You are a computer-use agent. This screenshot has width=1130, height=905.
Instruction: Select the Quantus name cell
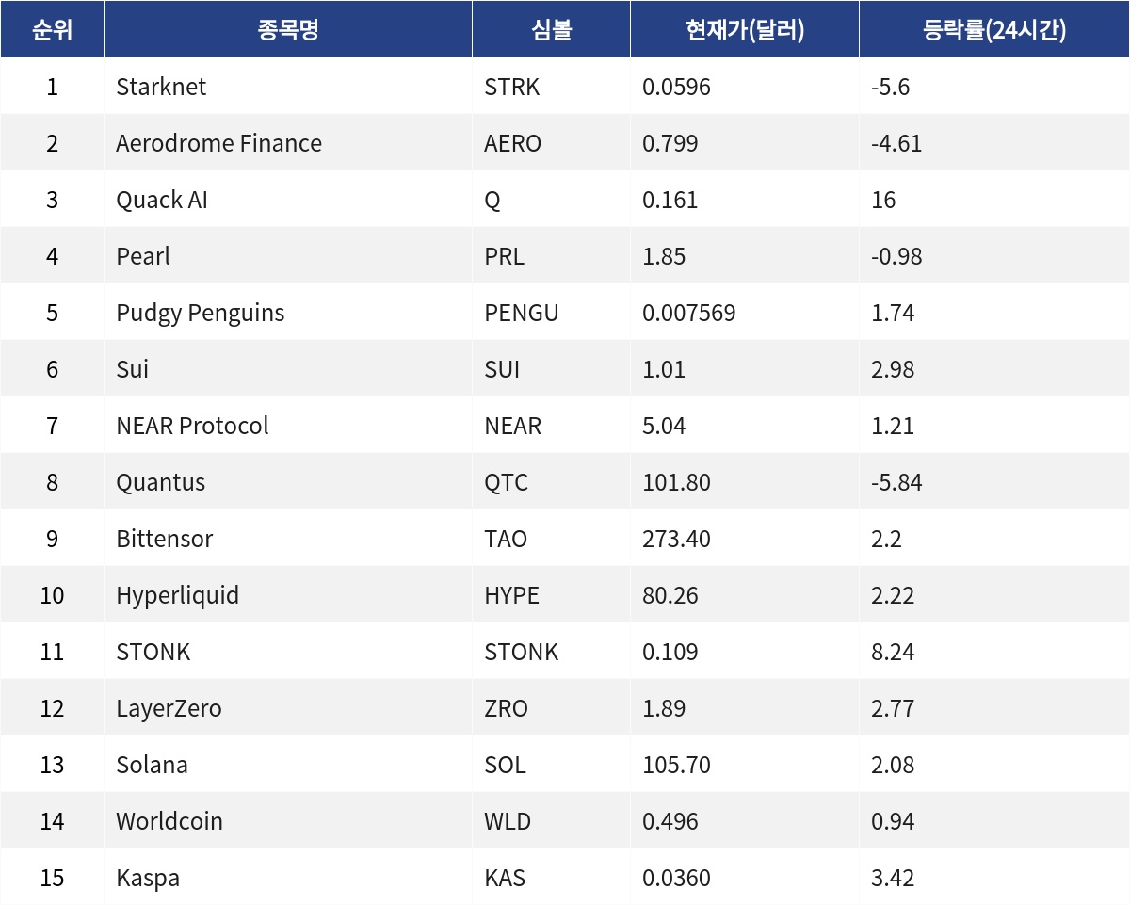[288, 482]
